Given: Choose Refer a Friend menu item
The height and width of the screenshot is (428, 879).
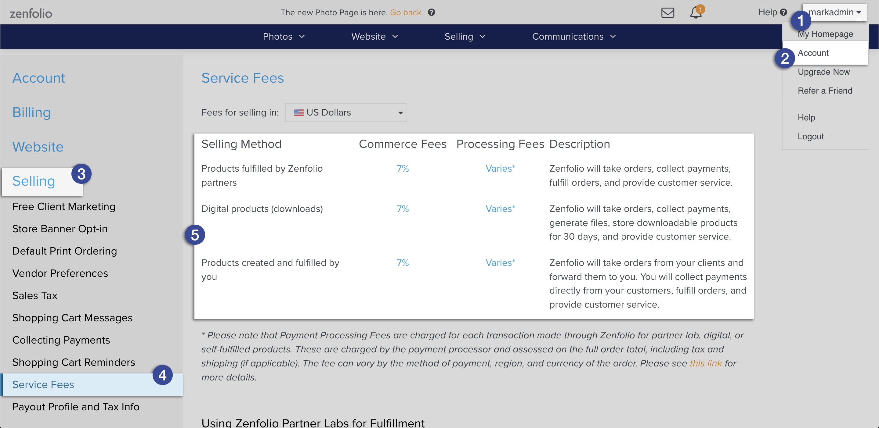Looking at the screenshot, I should (825, 91).
